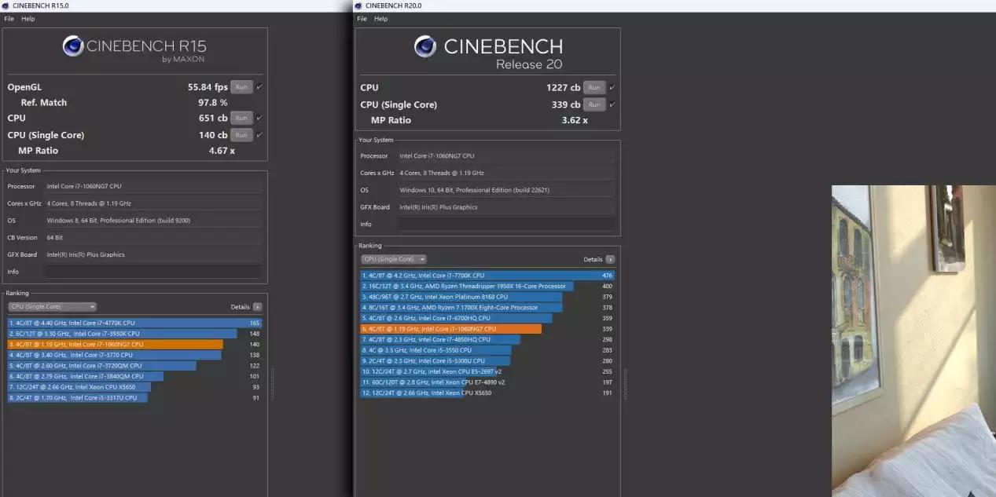The width and height of the screenshot is (996, 497).
Task: Select the i7-7700K ranking row in R20
Action: (x=487, y=276)
